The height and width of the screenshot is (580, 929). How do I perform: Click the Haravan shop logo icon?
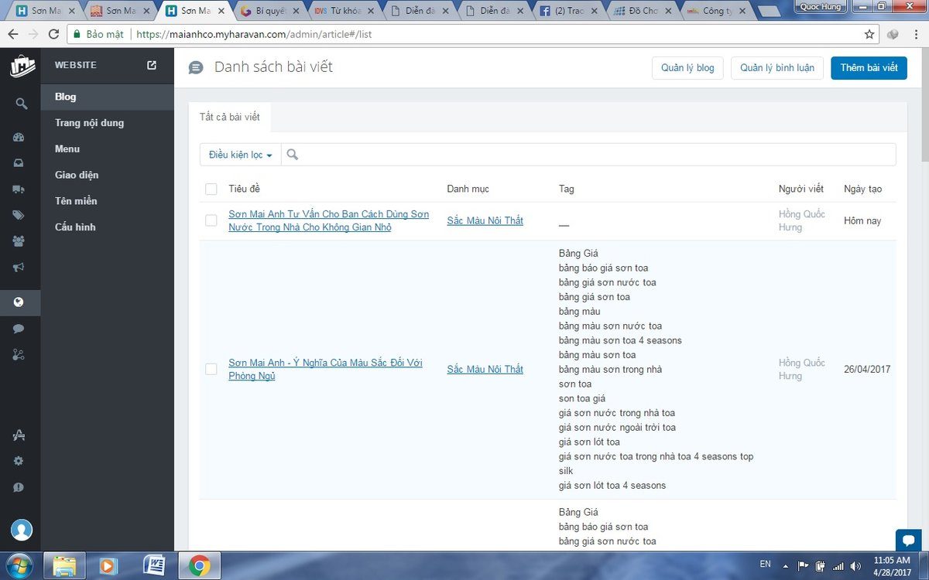point(22,66)
